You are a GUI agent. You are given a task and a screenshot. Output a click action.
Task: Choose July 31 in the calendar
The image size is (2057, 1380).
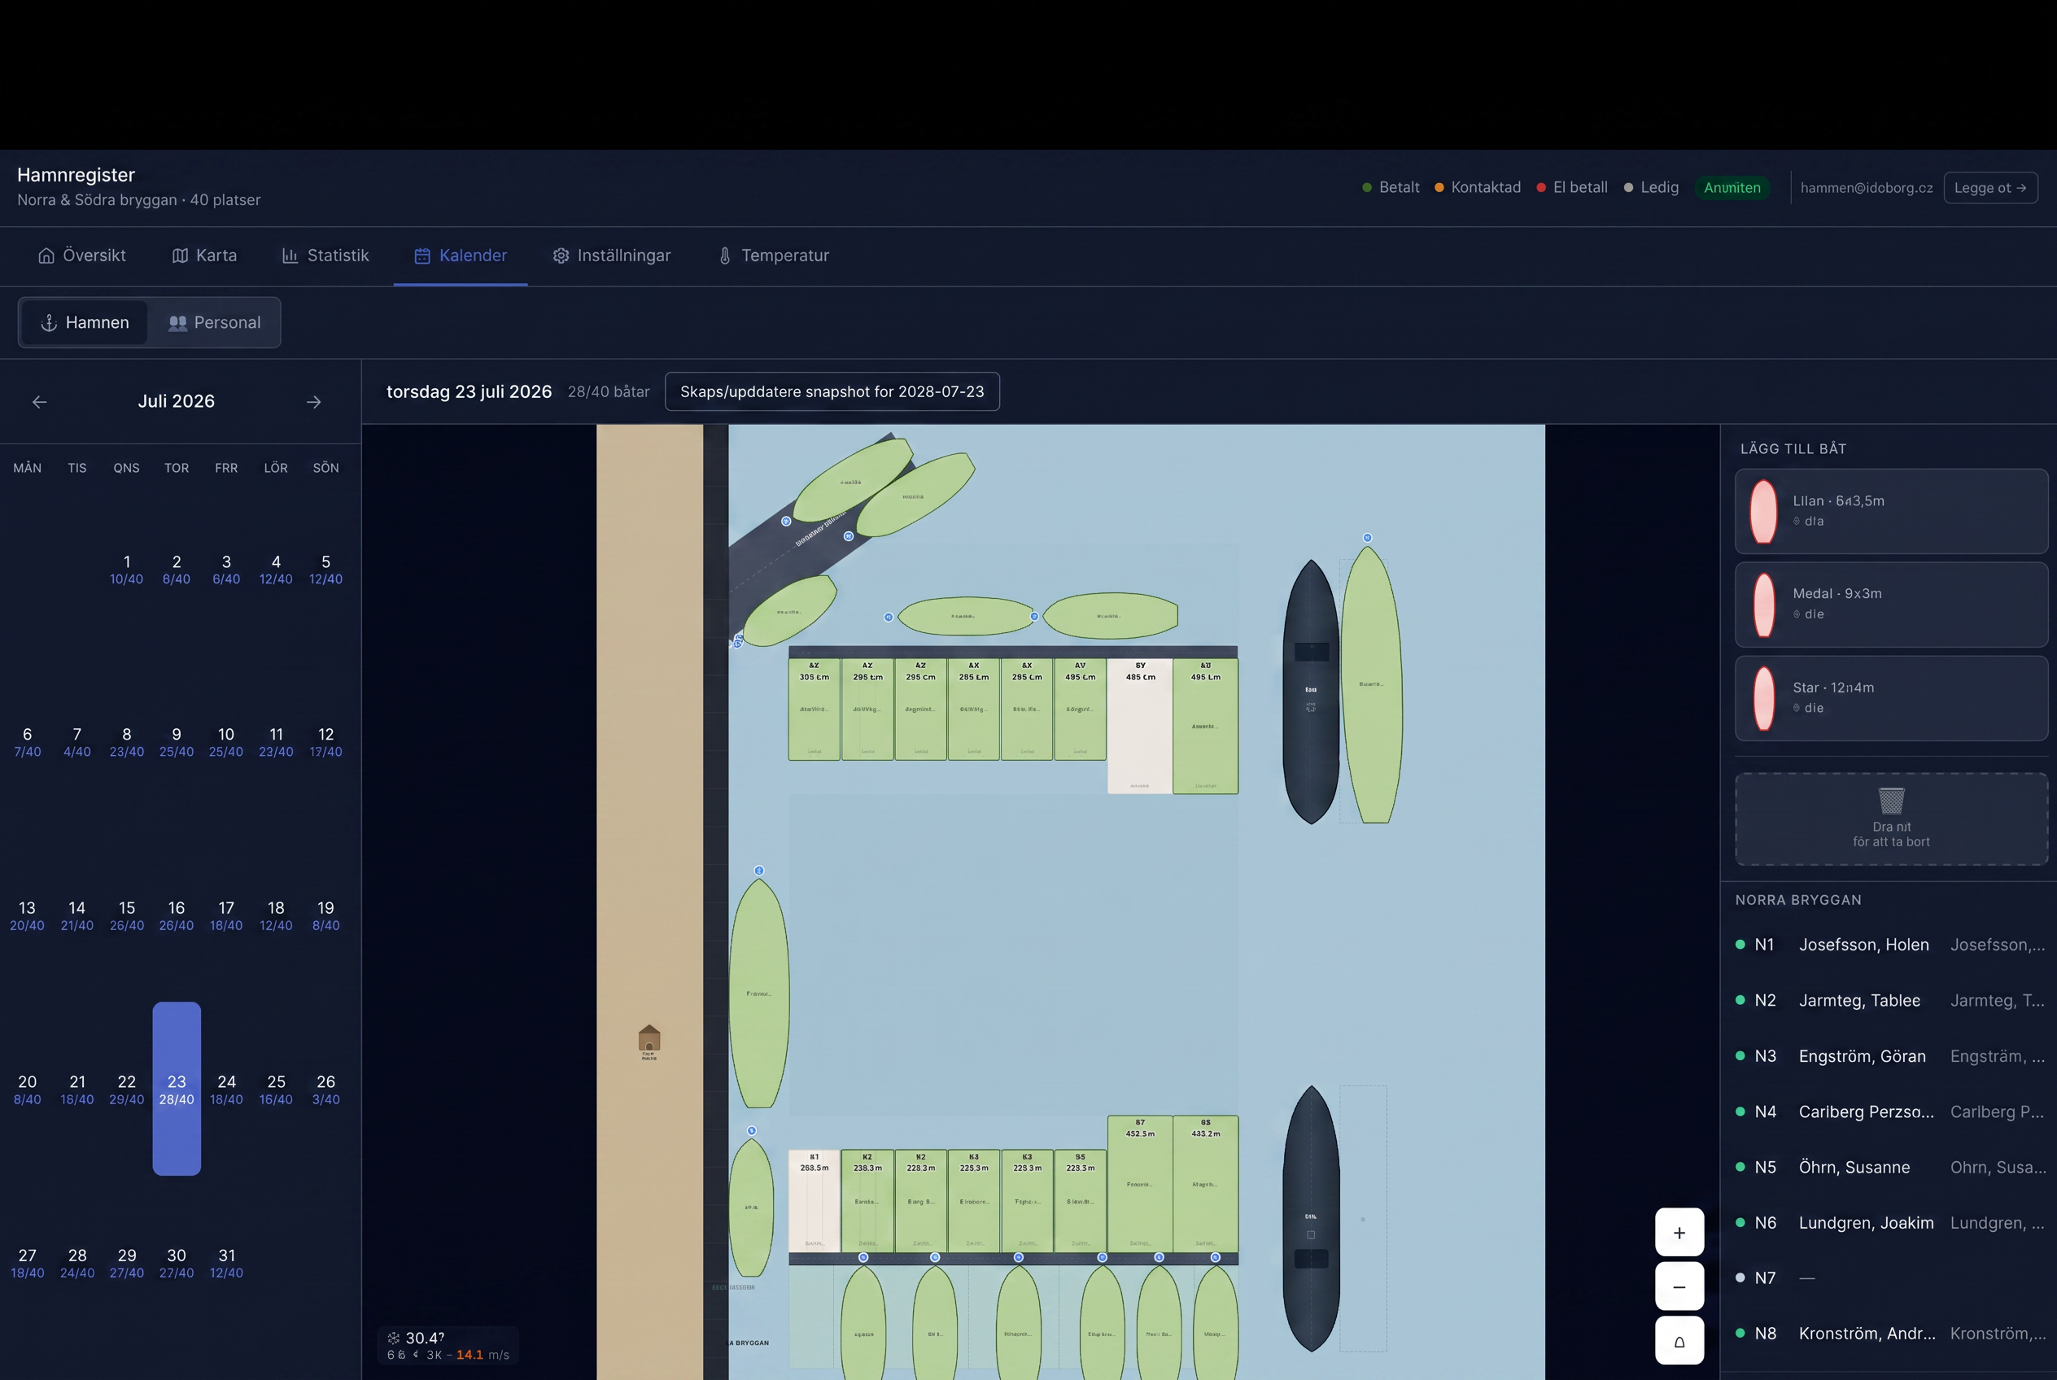(226, 1263)
